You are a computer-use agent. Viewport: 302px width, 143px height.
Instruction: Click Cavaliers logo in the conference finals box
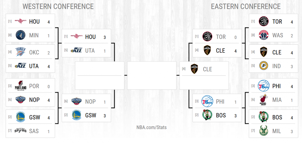click(x=194, y=69)
